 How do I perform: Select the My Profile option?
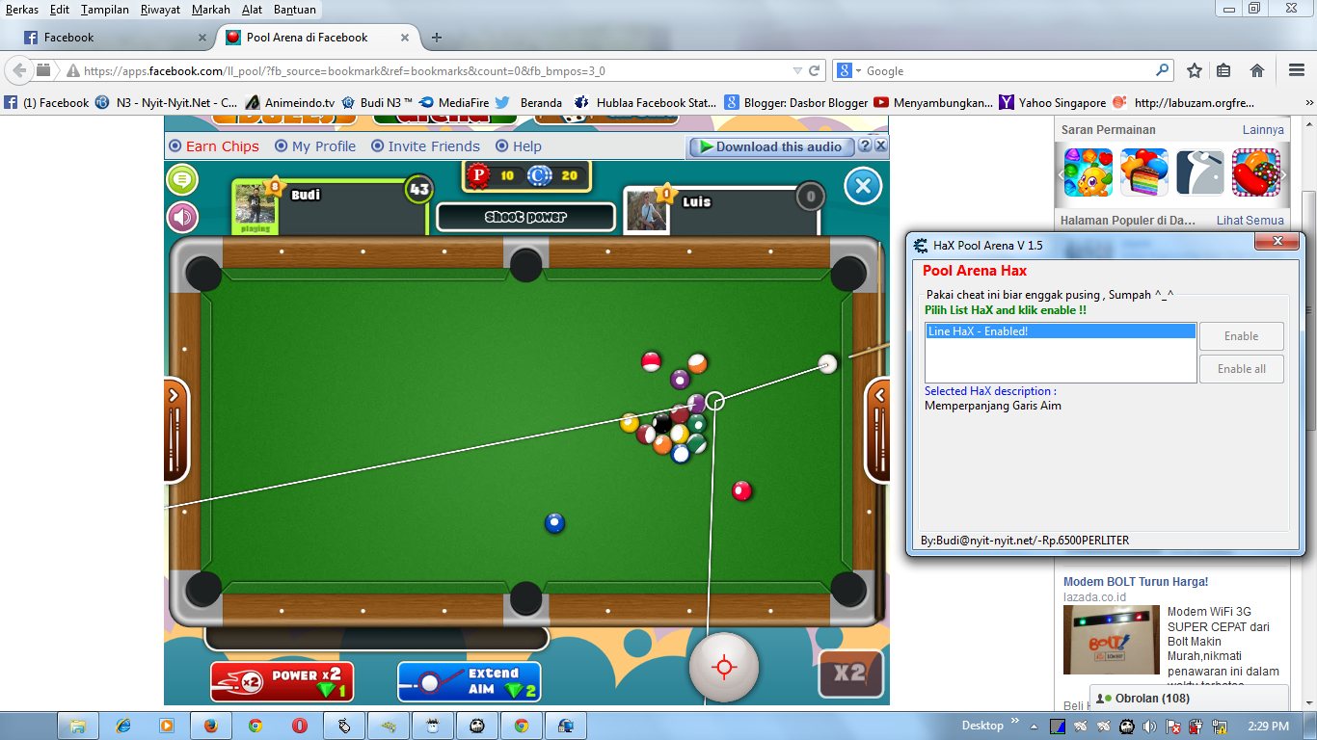tap(315, 146)
